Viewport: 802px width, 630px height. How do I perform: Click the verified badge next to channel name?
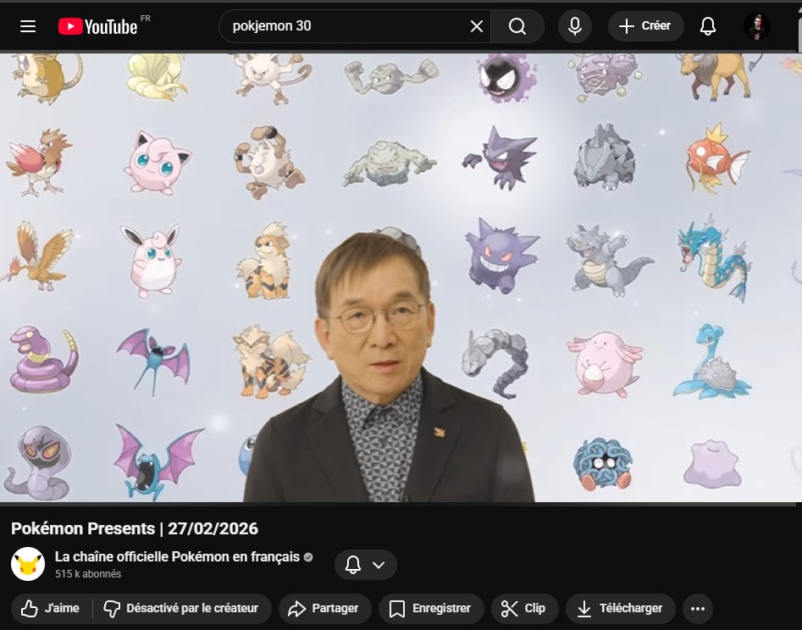[x=308, y=557]
